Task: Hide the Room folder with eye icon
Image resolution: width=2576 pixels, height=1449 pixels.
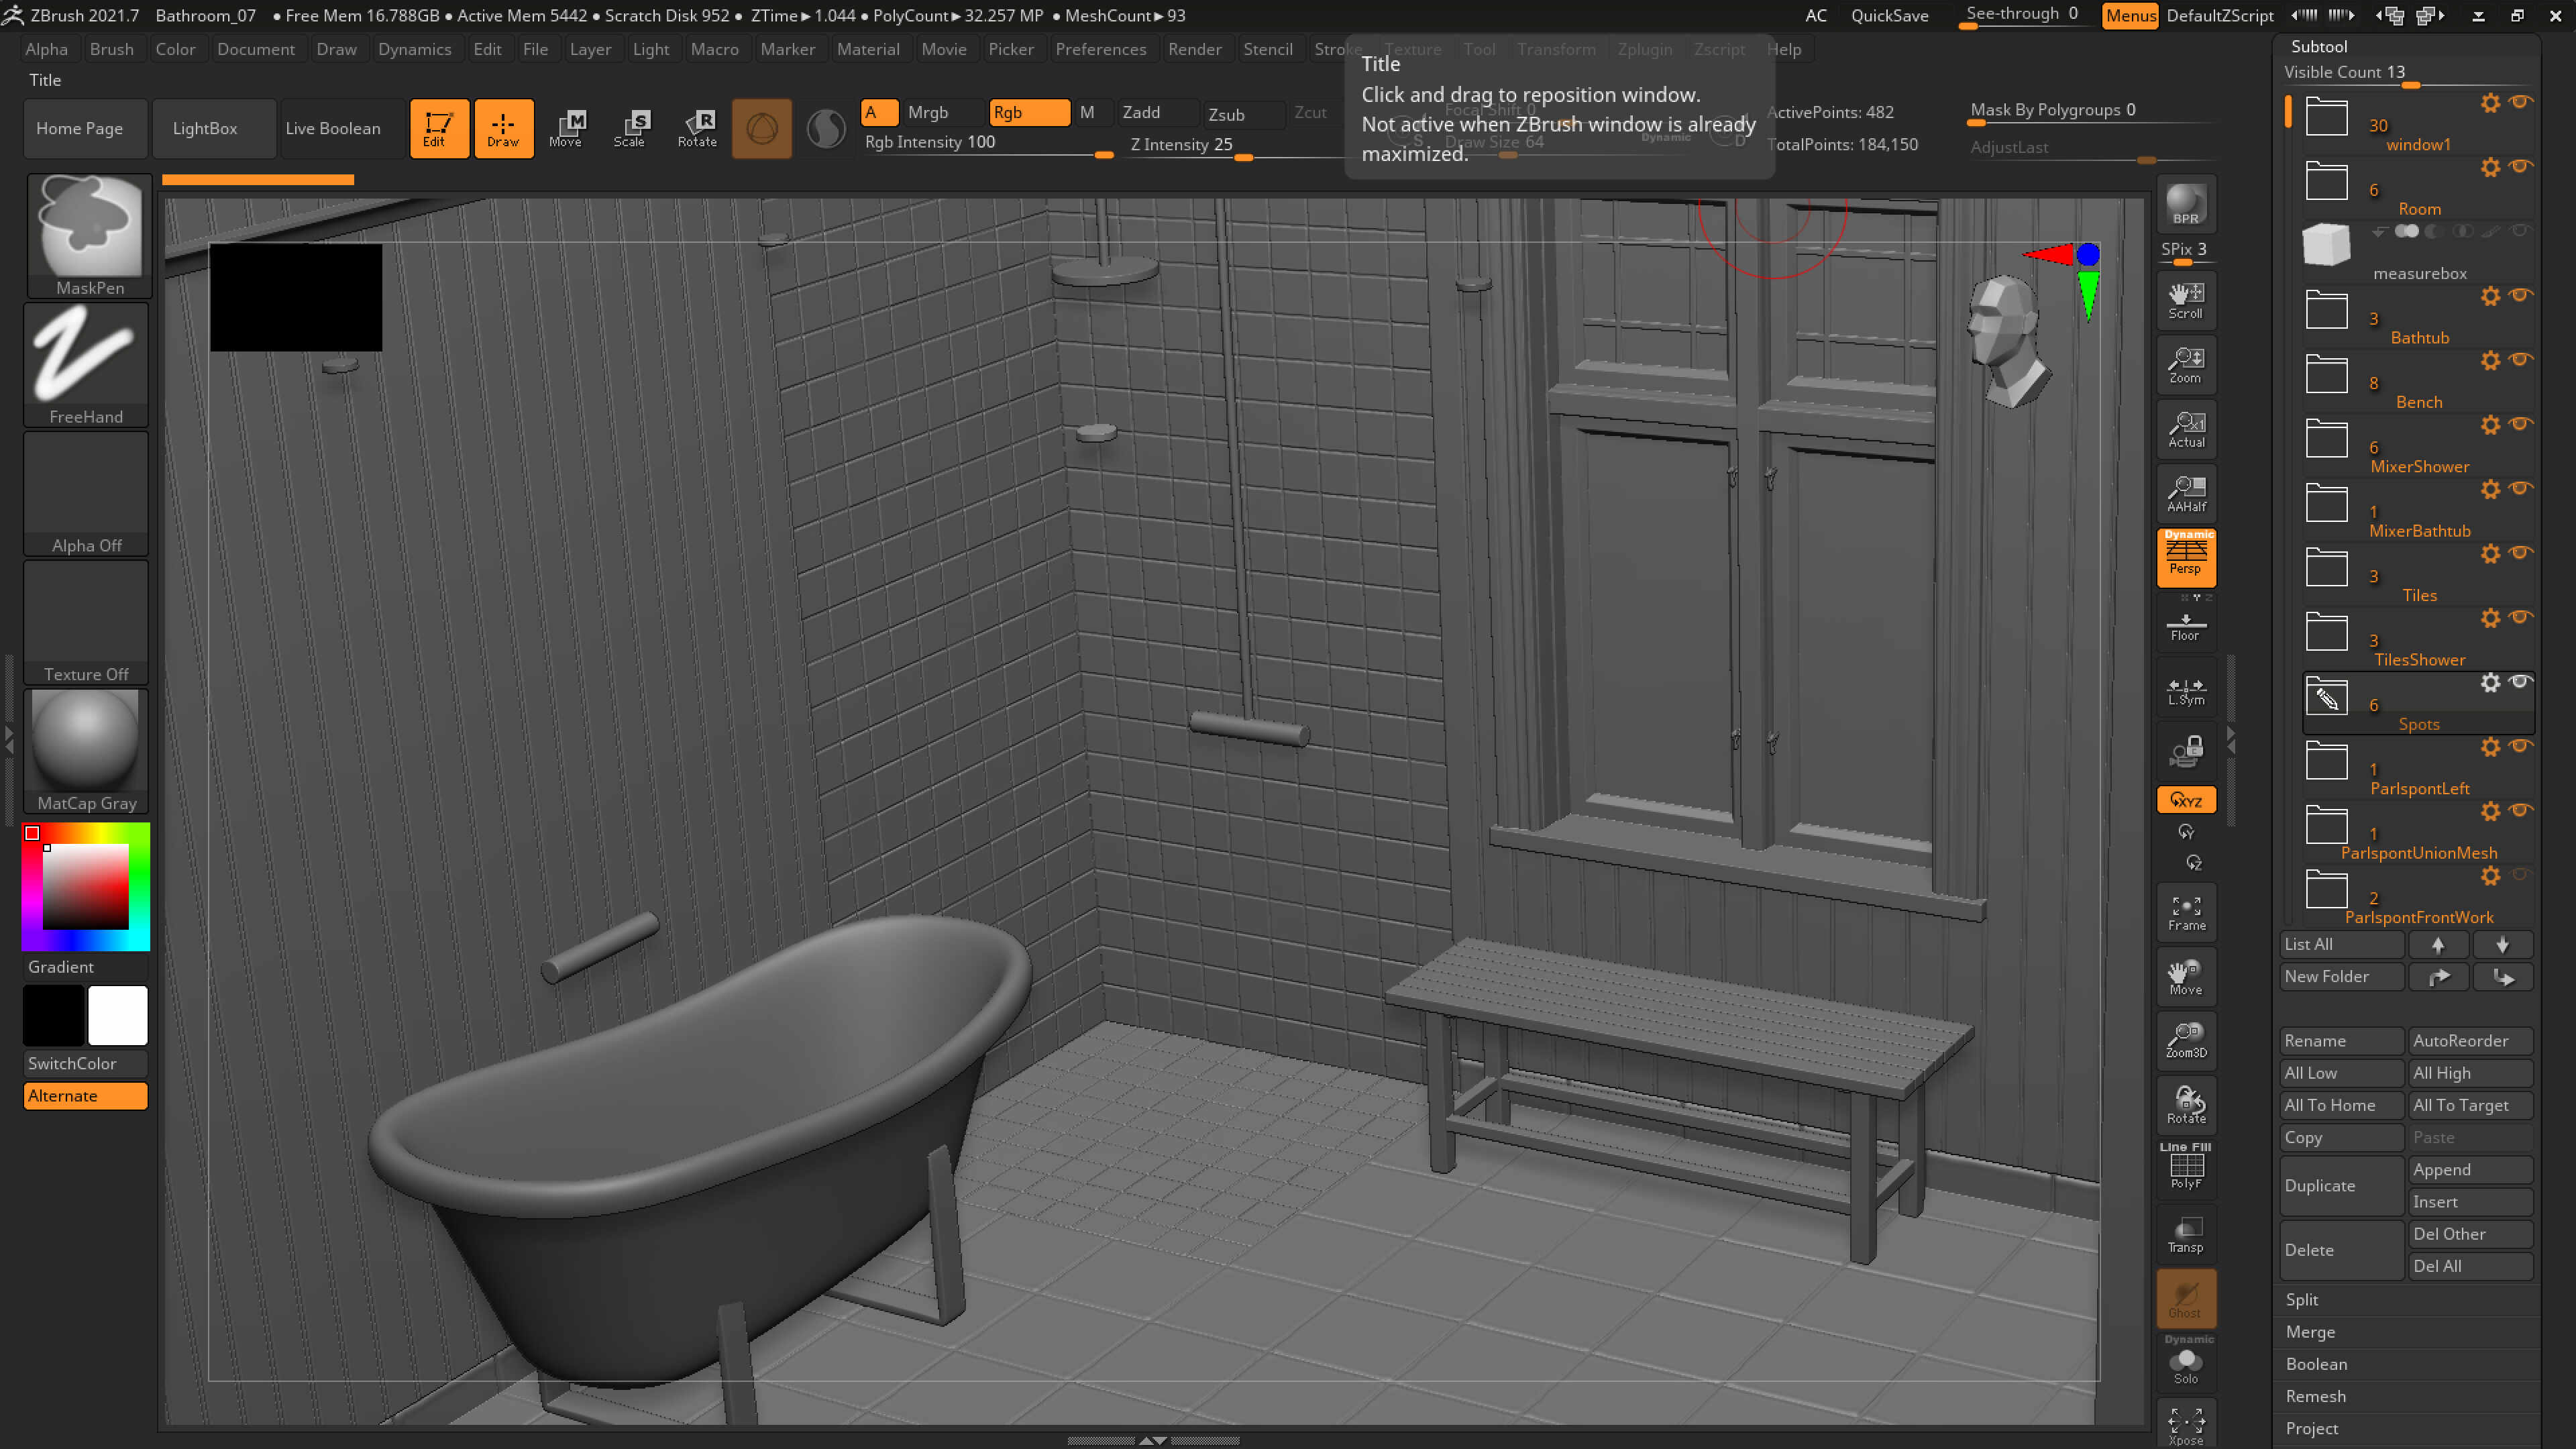Action: point(2520,166)
